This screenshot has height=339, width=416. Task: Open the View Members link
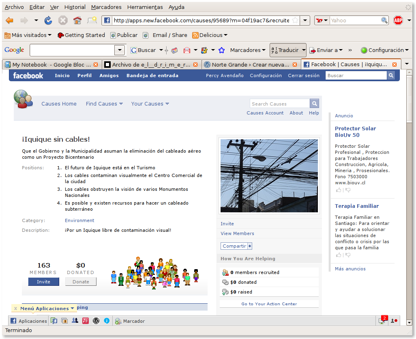pyautogui.click(x=237, y=233)
